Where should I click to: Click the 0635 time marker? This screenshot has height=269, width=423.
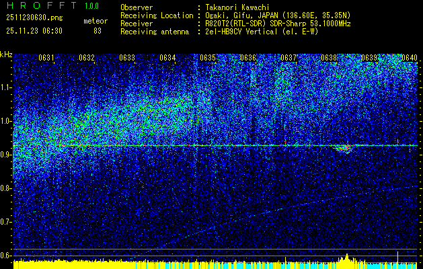click(x=208, y=58)
